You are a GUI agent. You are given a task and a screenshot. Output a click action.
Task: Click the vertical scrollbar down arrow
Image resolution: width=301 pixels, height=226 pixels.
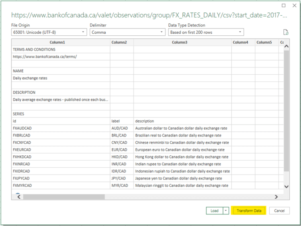[286, 186]
